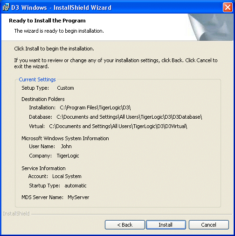Image resolution: width=235 pixels, height=236 pixels.
Task: Click the Virtual folder path line
Action: [x=108, y=126]
